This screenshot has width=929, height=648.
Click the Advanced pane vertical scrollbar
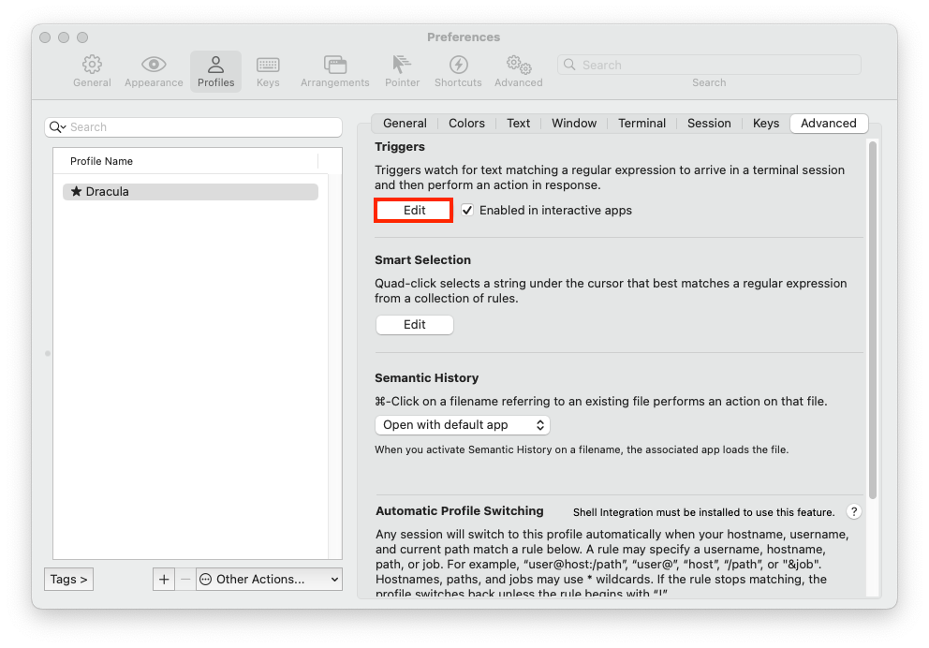tap(872, 320)
